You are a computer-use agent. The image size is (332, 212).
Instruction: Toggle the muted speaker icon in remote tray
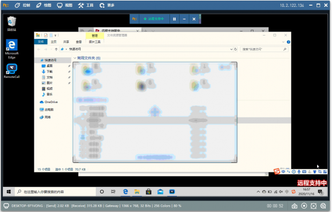281,191
